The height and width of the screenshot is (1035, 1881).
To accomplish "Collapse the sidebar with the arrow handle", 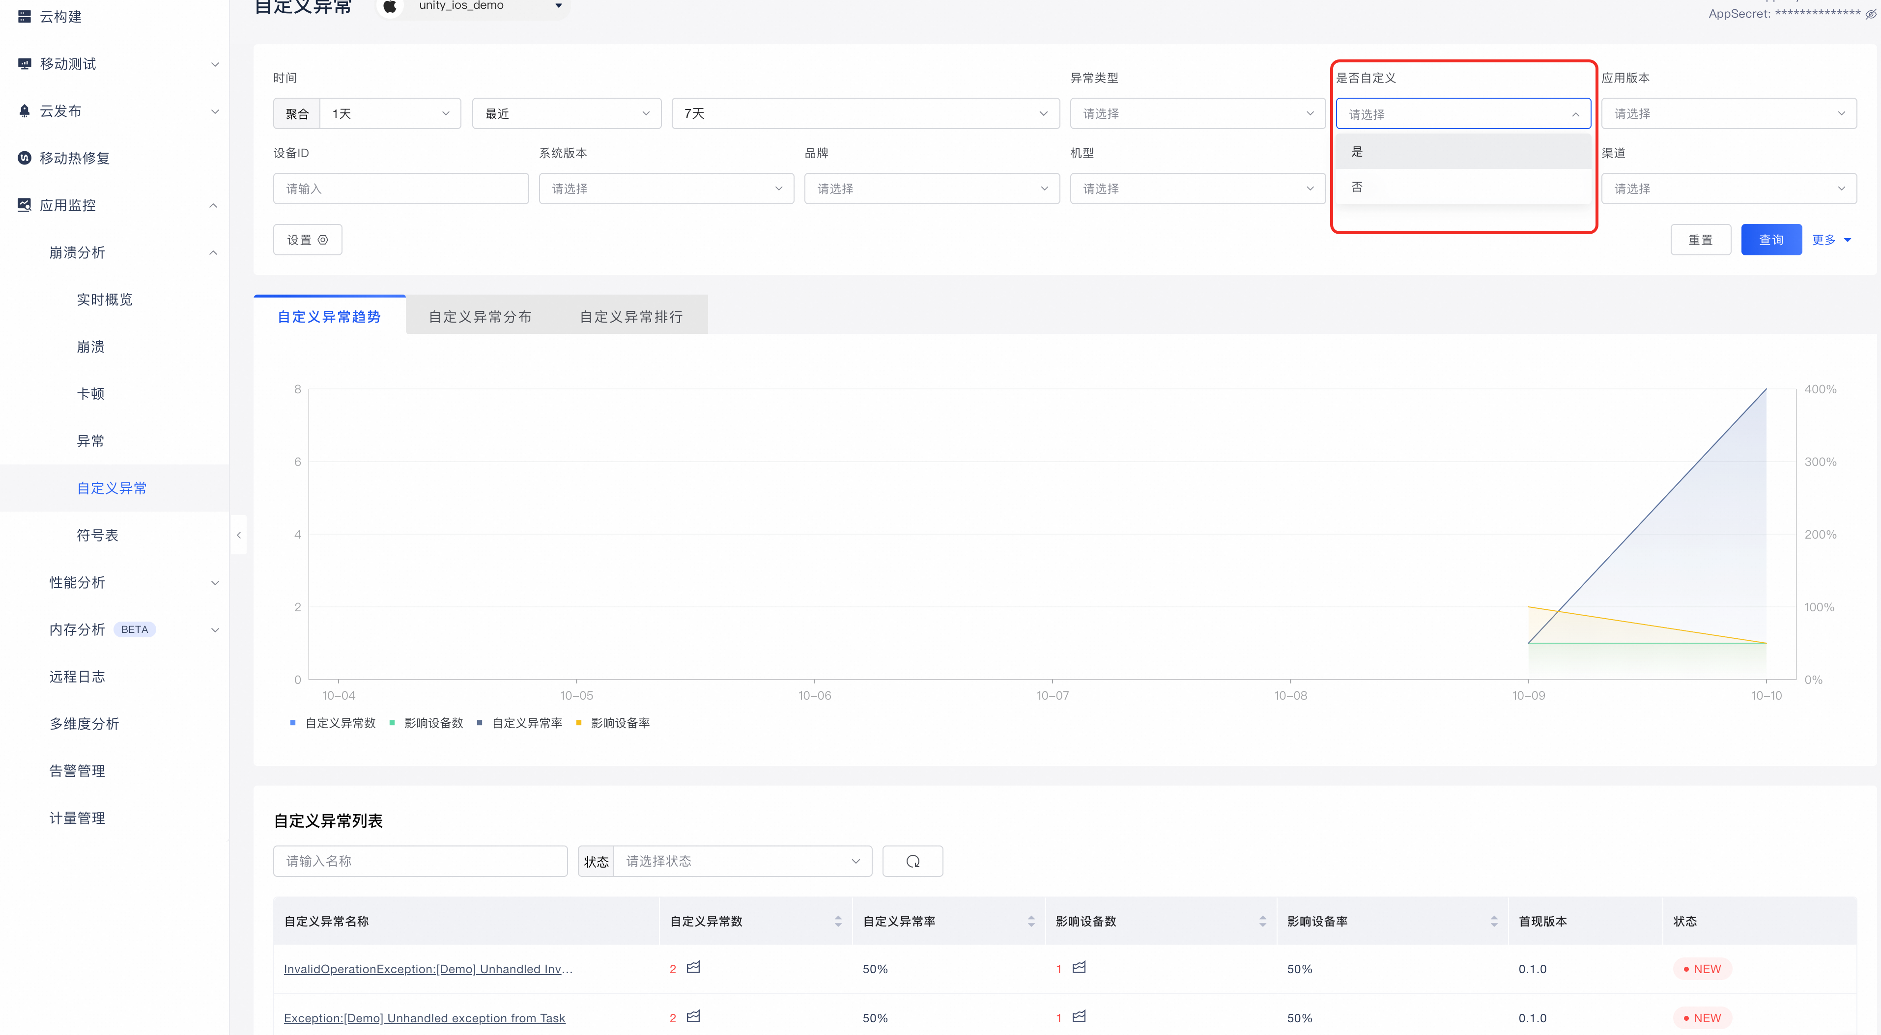I will coord(239,535).
